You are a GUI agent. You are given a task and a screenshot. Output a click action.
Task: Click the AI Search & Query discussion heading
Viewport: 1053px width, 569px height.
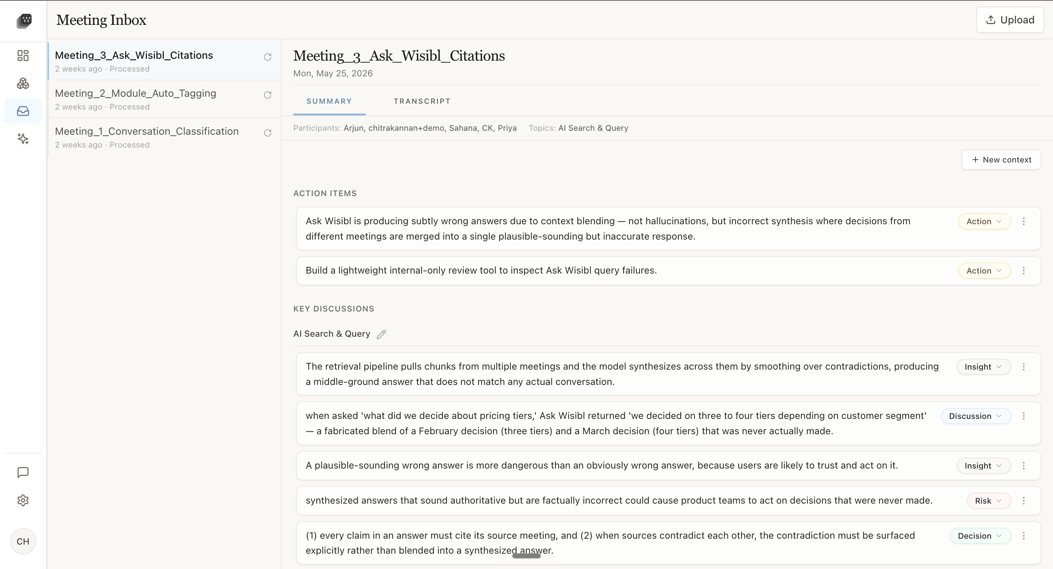click(x=332, y=334)
